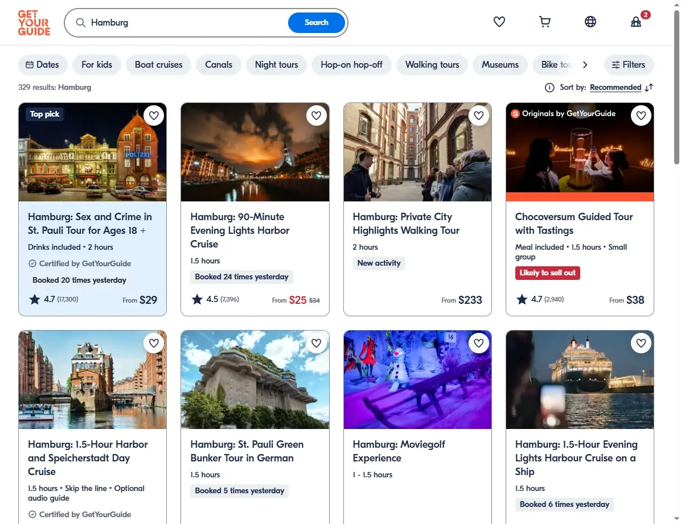Click star rating on Evening Lights Harbor Cruise
The width and height of the screenshot is (681, 524).
215,299
